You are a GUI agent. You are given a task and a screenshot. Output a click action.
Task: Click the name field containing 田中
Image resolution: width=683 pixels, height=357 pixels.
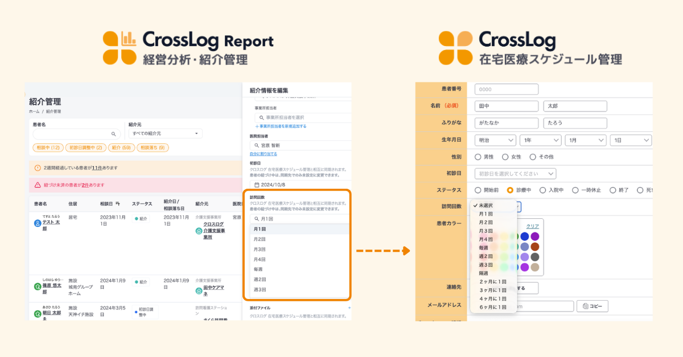[x=507, y=106]
